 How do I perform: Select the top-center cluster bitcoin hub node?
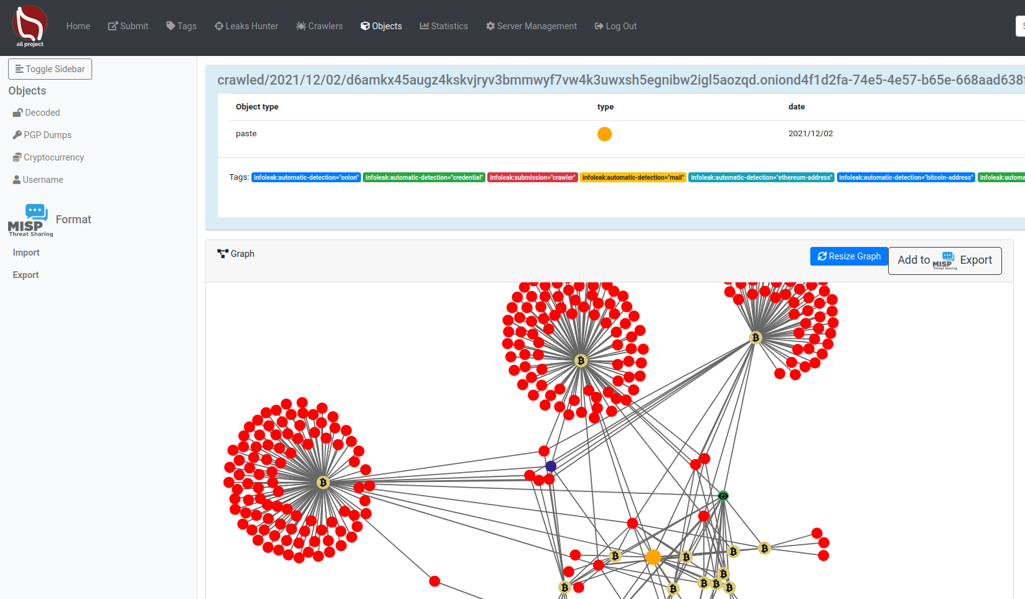pos(581,361)
